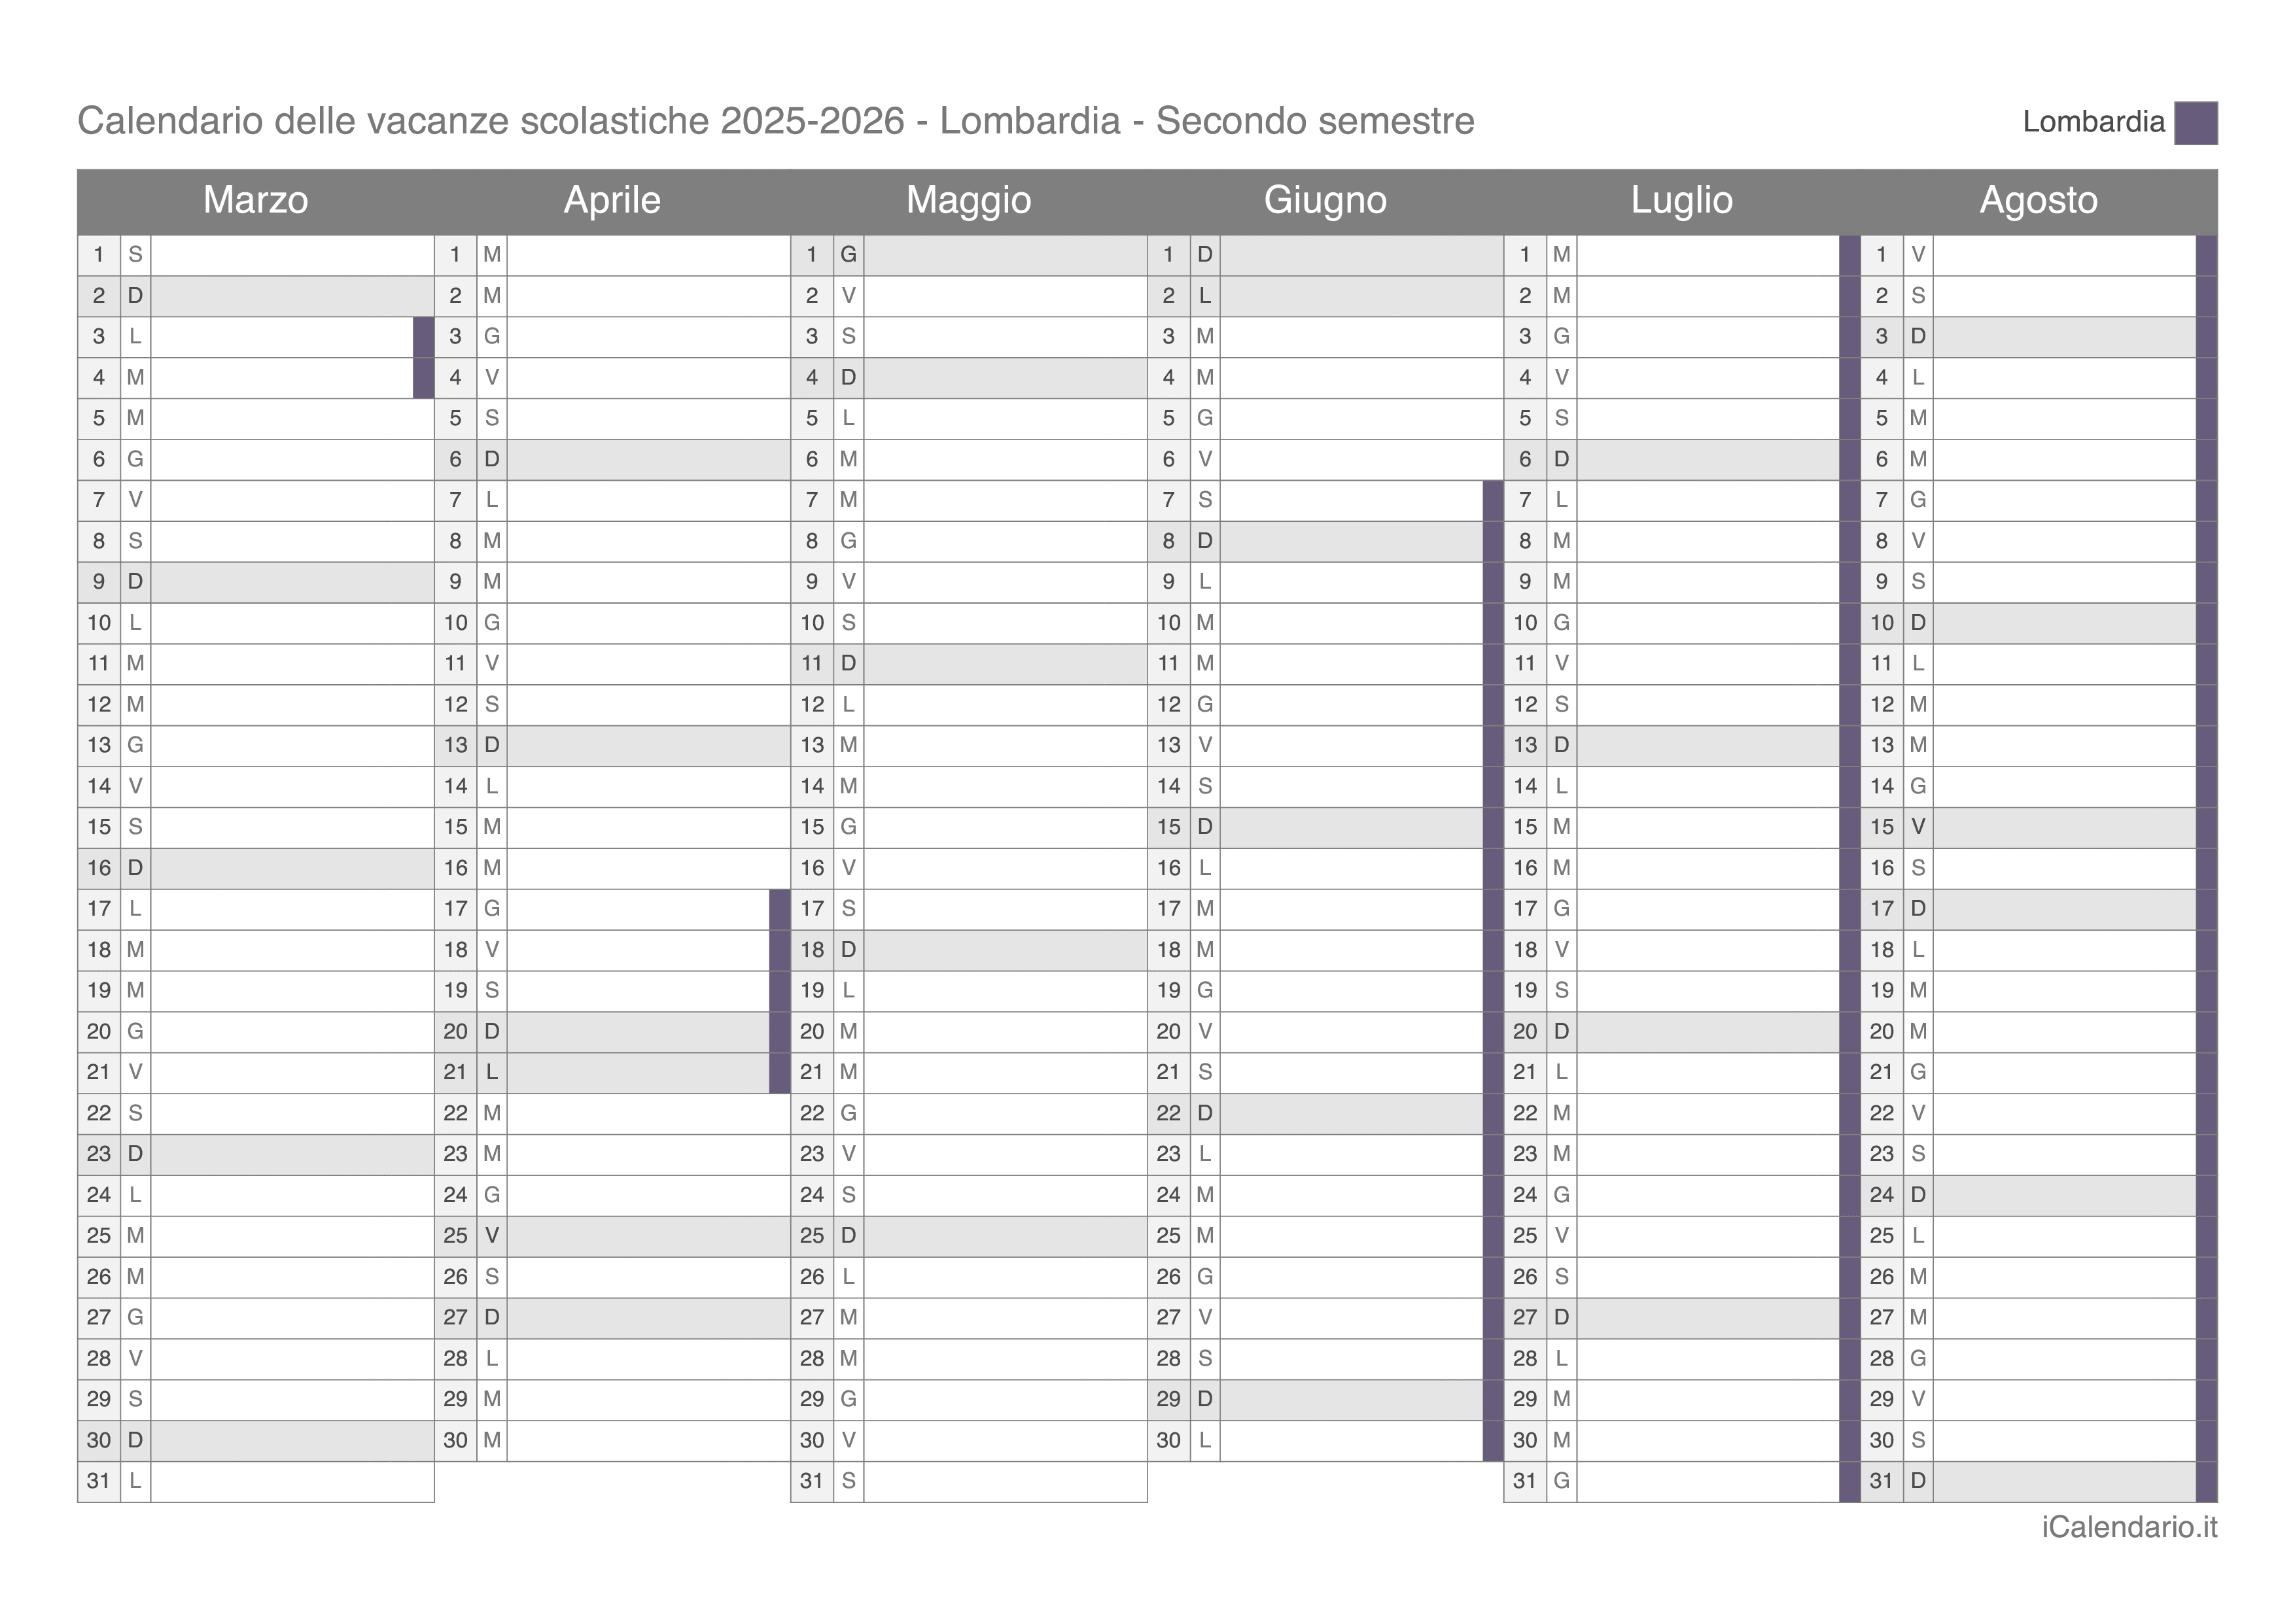Click Aprile day 27 row

[612, 1318]
